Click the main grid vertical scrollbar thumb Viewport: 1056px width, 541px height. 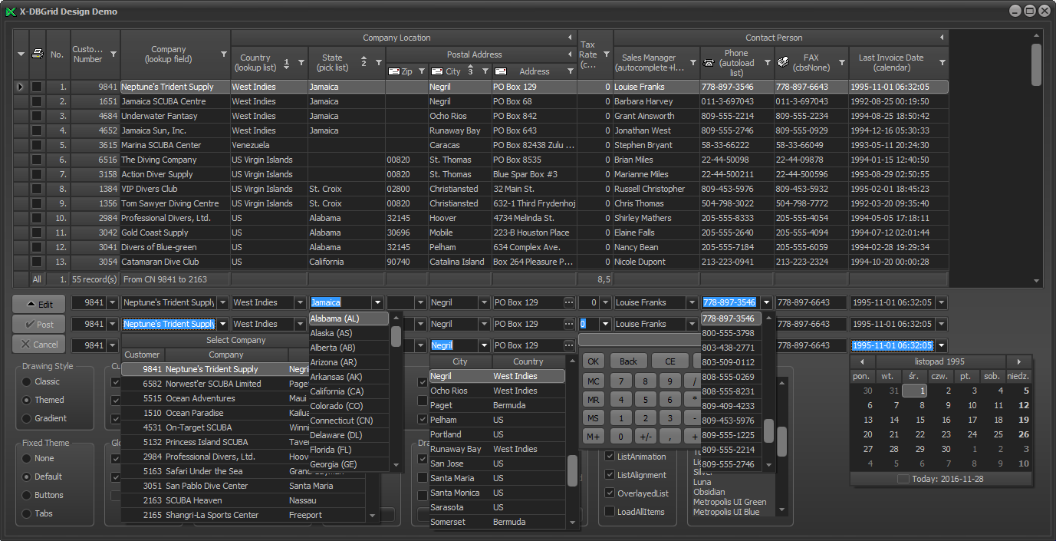(x=1036, y=65)
